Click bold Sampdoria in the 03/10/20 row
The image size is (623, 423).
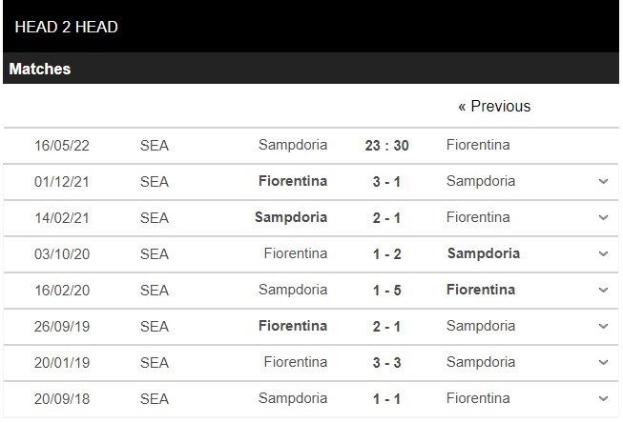point(484,253)
